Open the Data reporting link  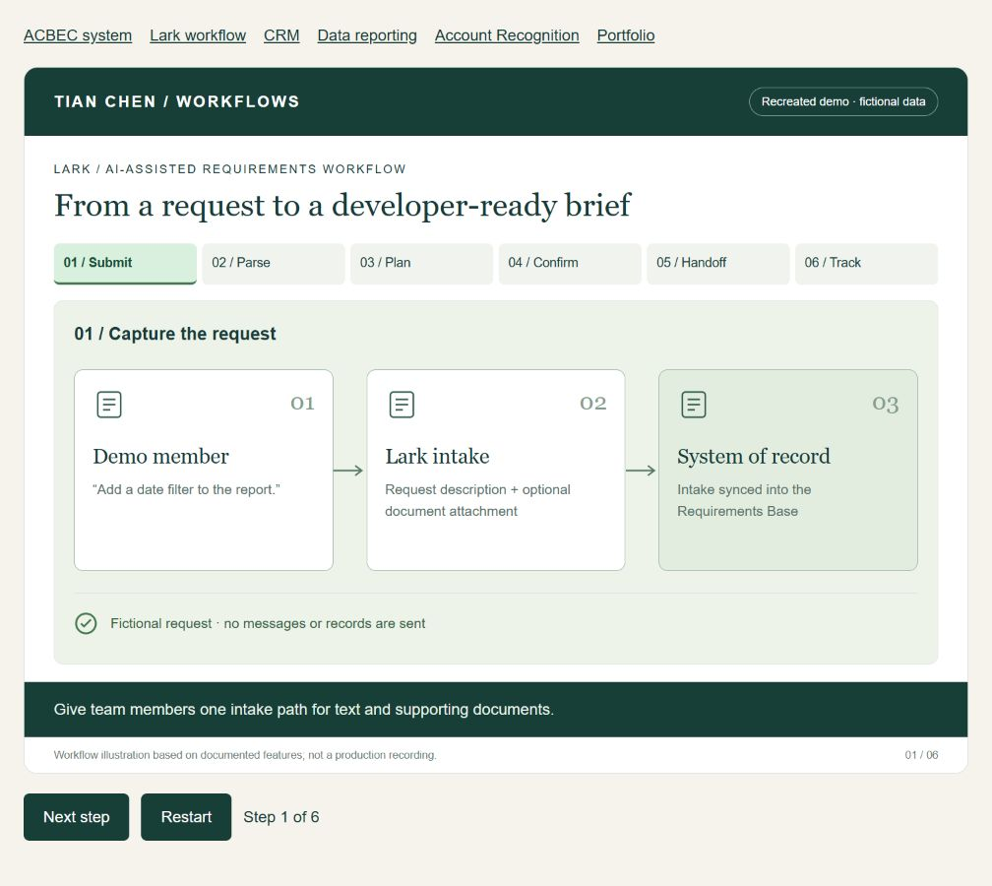point(367,35)
